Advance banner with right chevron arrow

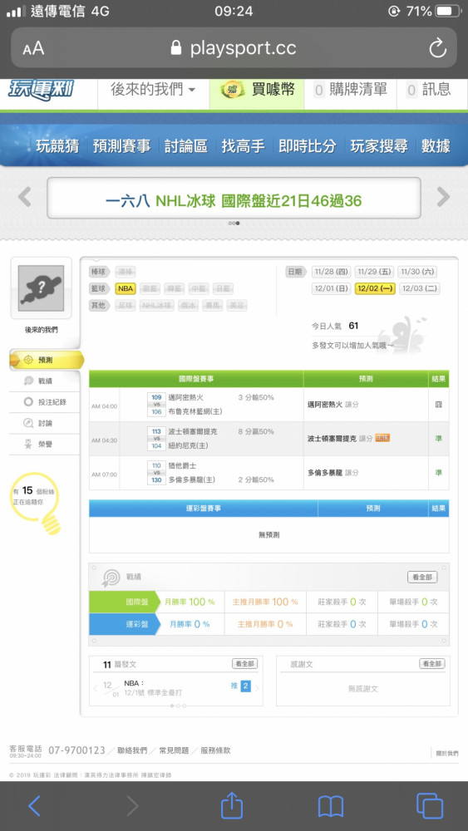pyautogui.click(x=443, y=198)
